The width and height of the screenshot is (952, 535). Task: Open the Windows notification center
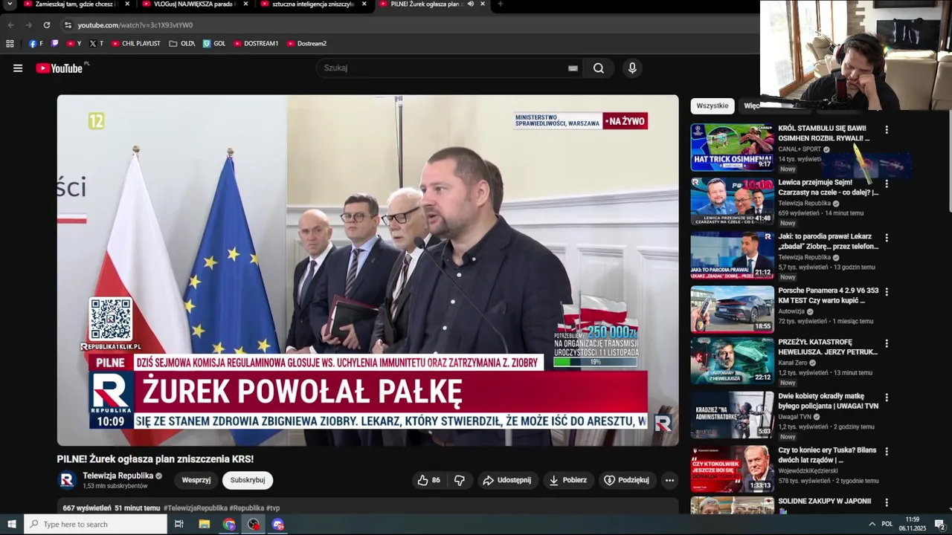coord(939,525)
